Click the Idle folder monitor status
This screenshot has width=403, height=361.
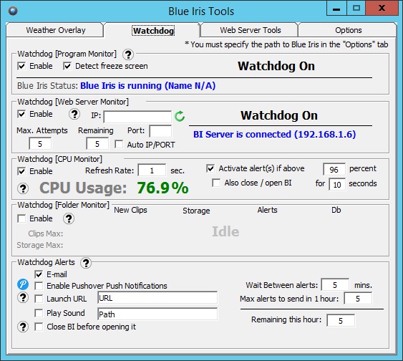tap(225, 231)
